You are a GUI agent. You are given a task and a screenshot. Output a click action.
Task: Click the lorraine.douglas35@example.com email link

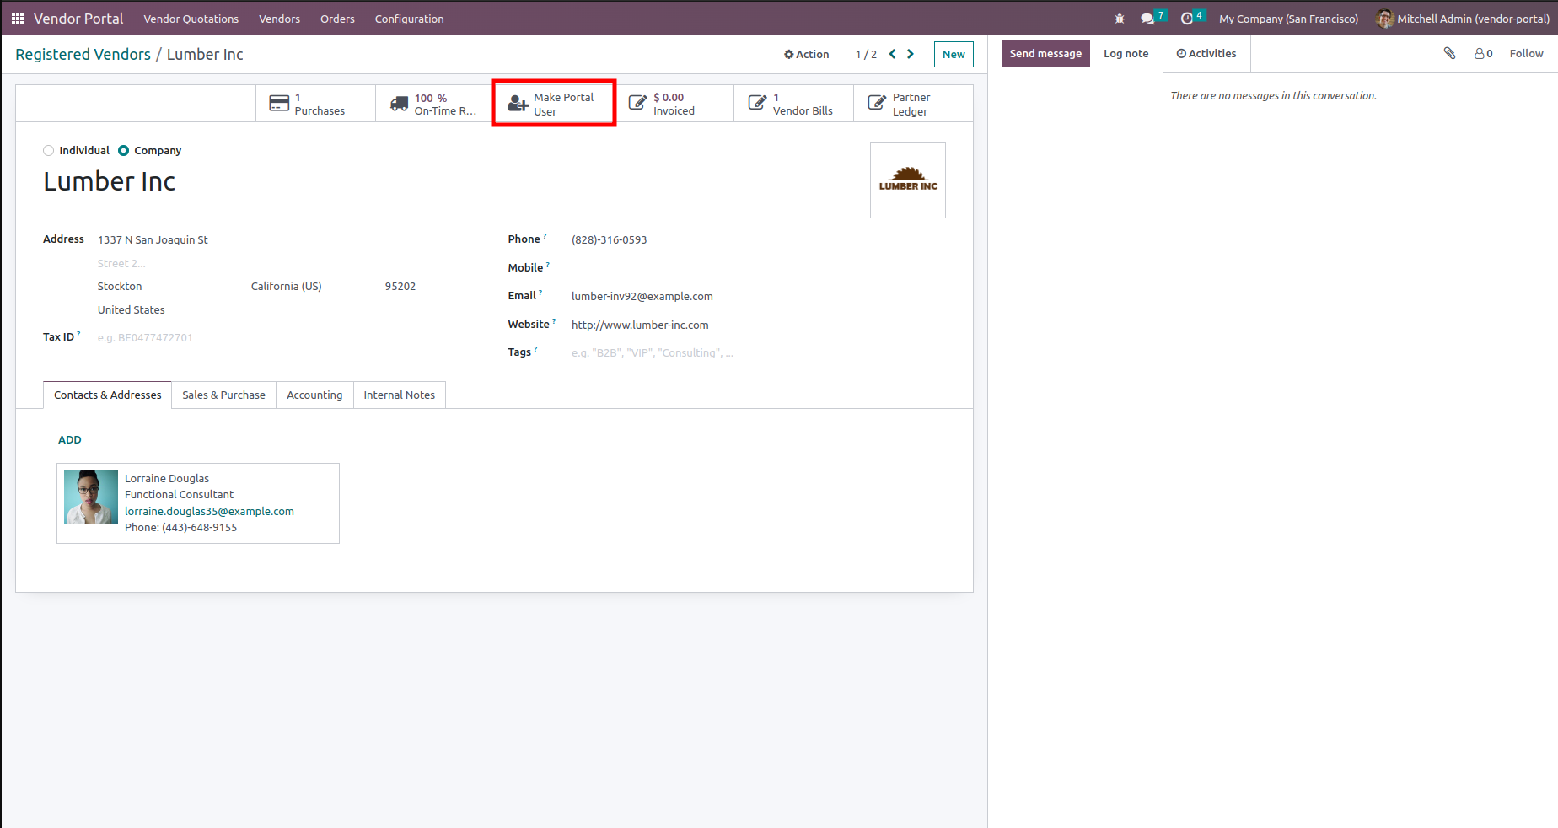pos(209,511)
